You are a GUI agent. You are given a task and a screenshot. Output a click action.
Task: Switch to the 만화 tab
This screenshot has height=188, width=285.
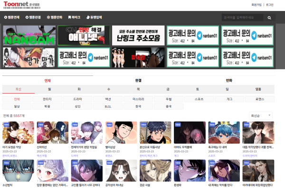point(229,80)
